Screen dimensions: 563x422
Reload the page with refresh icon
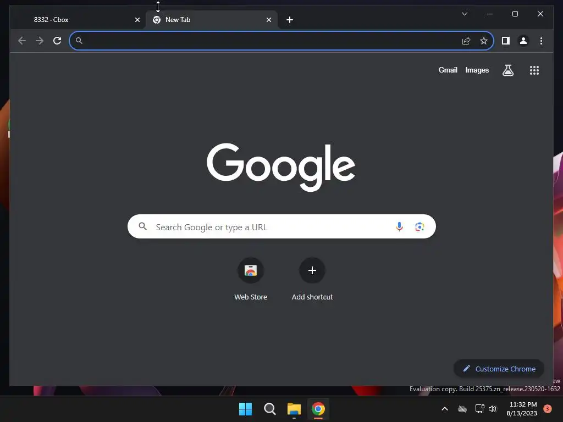click(57, 41)
